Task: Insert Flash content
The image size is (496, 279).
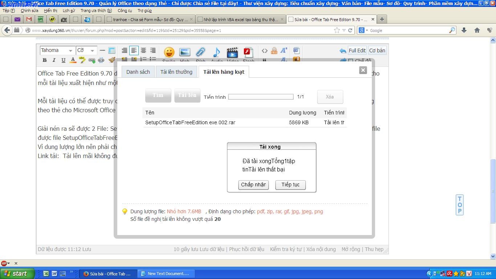Action: click(248, 53)
